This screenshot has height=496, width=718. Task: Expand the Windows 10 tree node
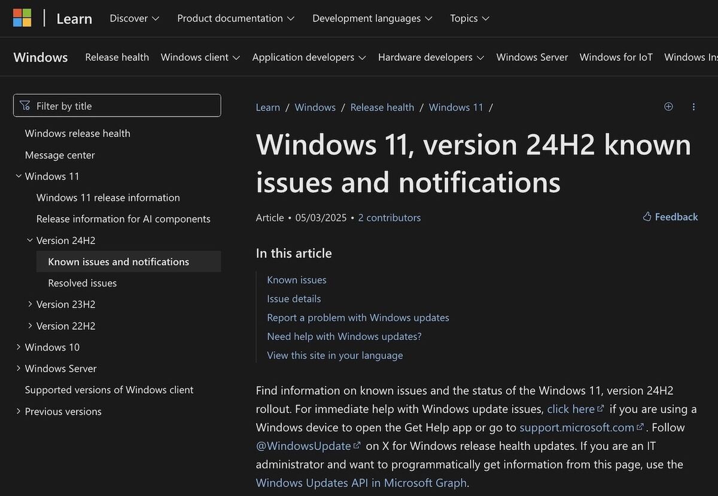[x=19, y=347]
